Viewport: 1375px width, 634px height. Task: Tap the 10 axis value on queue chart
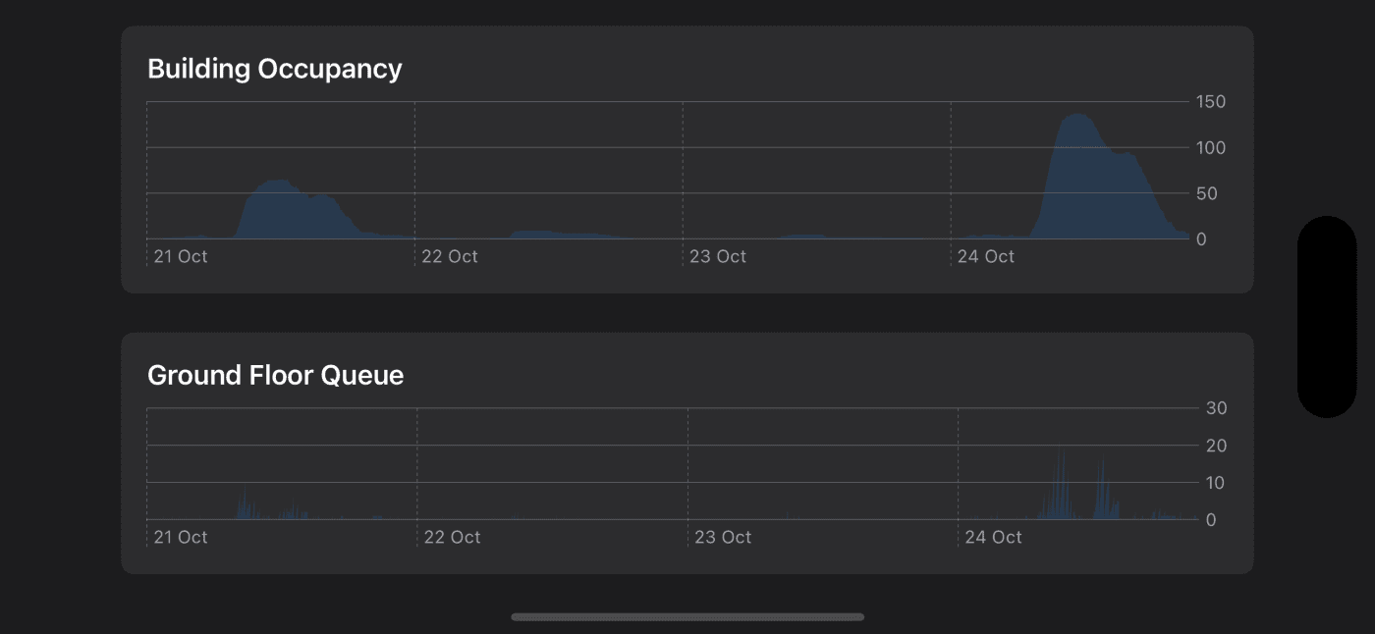click(1217, 483)
